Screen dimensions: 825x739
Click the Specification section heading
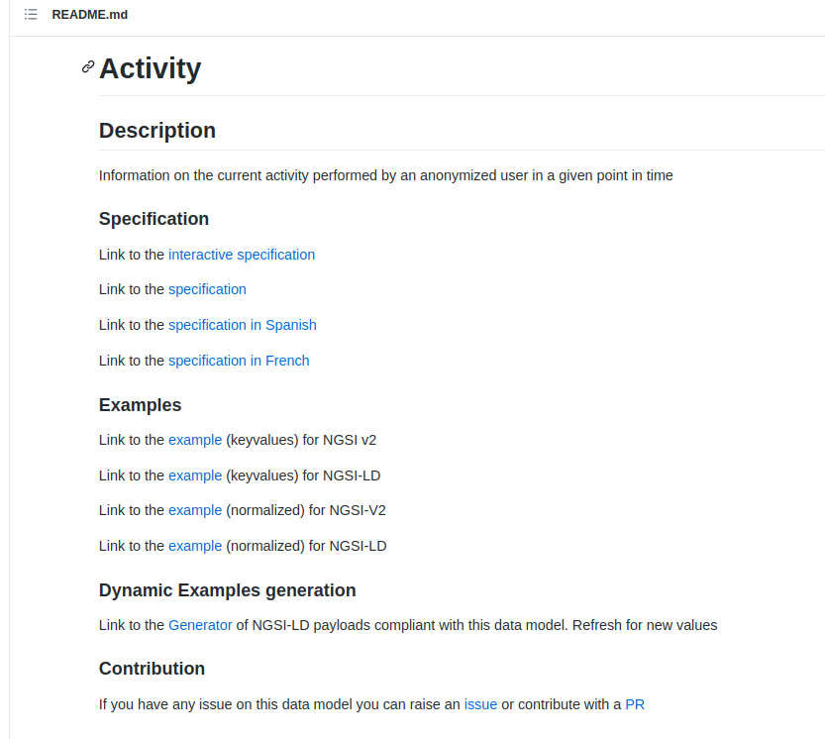coord(154,219)
